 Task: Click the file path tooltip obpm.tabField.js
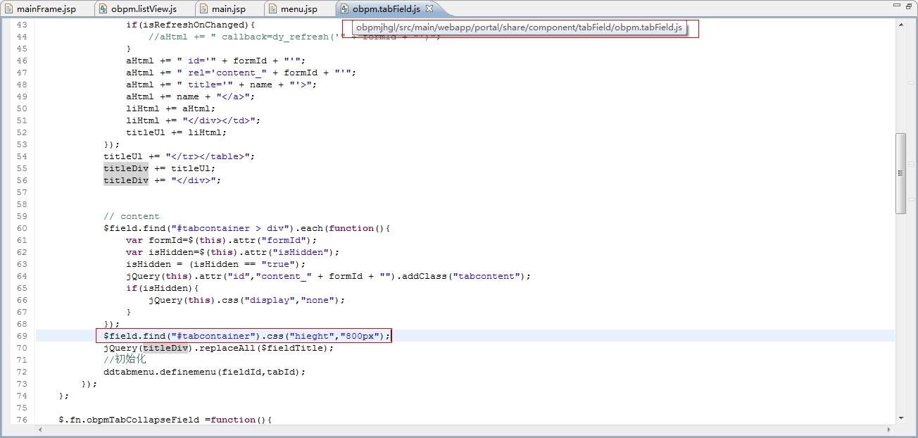tap(519, 27)
